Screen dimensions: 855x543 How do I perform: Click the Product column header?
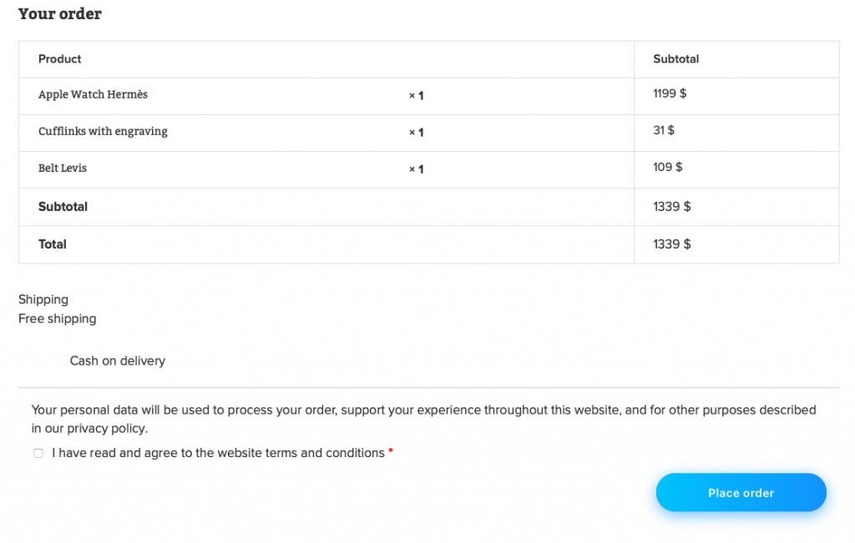(x=59, y=59)
